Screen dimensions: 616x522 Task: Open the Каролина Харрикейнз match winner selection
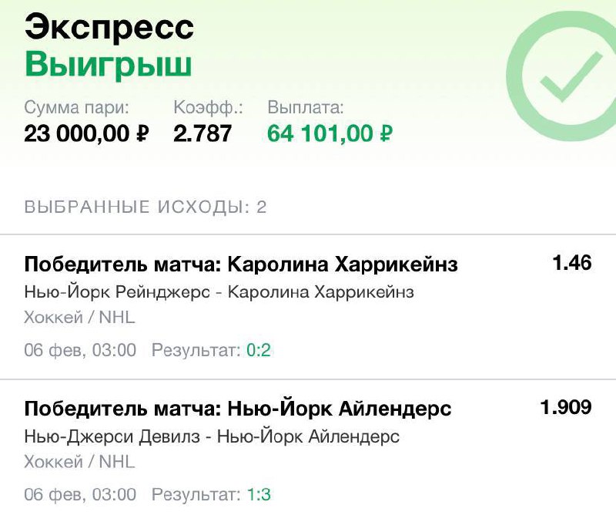[241, 265]
